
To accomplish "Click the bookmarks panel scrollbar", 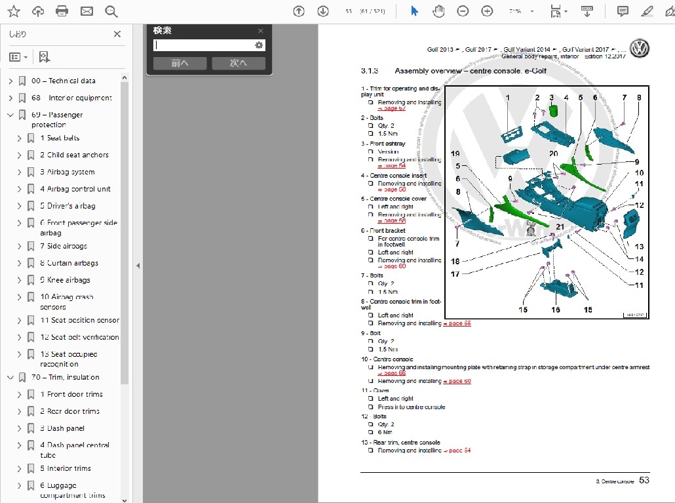I will coord(125,233).
